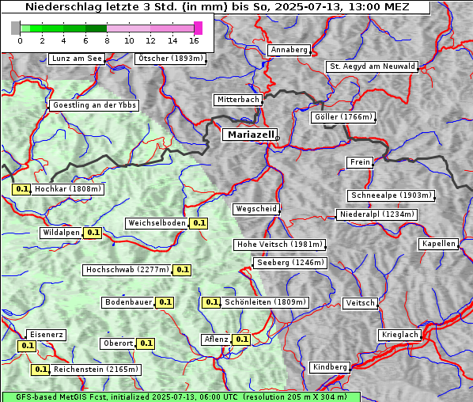Select the Schönleiten (1809m) label
The height and width of the screenshot is (402, 473).
265,302
